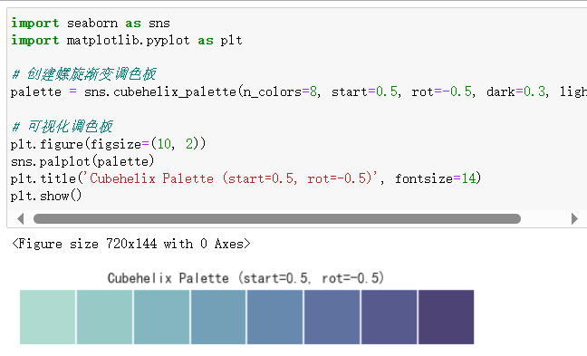Select the lightest mint green palette swatch
Image resolution: width=587 pixels, height=356 pixels.
tap(47, 317)
